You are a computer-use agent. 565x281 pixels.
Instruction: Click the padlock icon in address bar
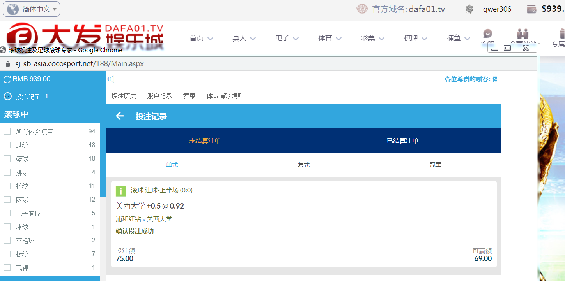pos(7,64)
